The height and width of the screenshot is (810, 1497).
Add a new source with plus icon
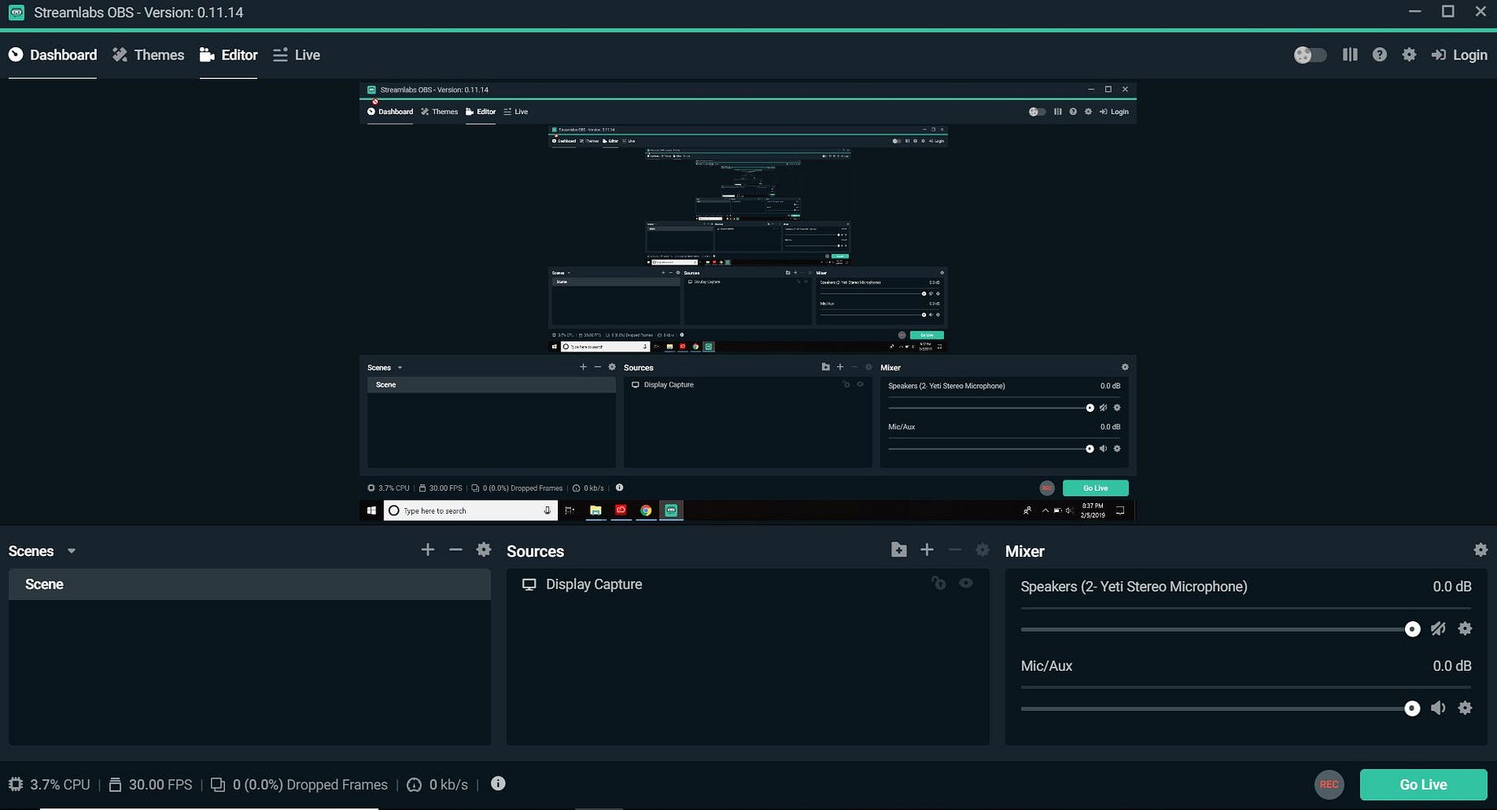[x=927, y=549]
